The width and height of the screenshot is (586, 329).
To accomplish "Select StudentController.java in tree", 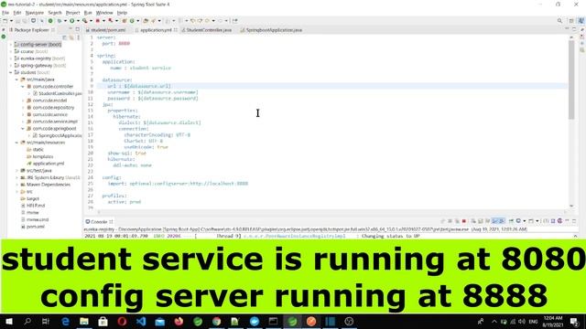I will [x=57, y=93].
